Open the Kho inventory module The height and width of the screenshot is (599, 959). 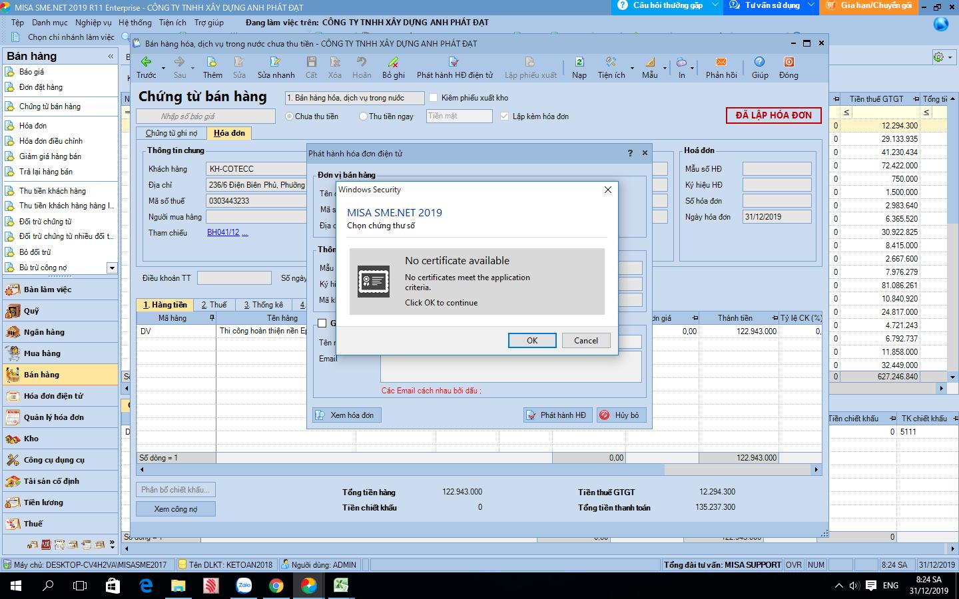click(60, 439)
